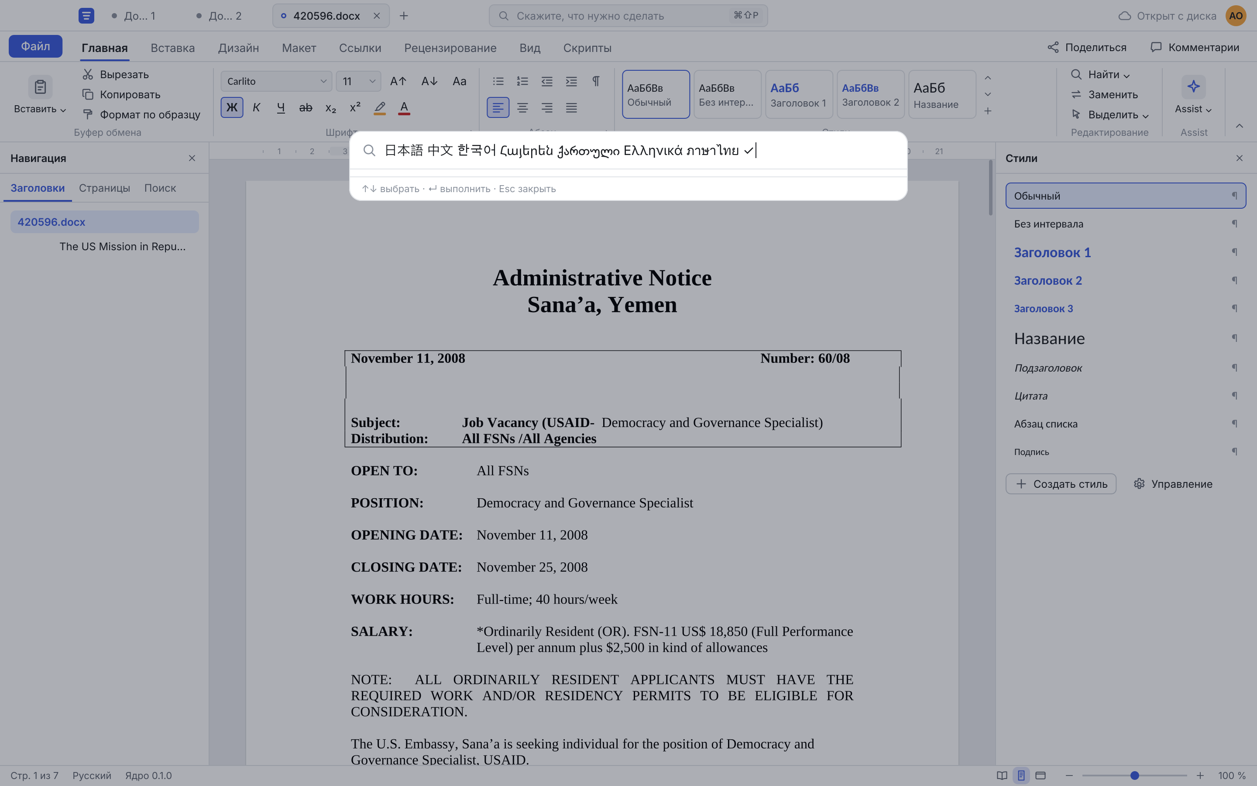The width and height of the screenshot is (1257, 786).
Task: Apply bulleted list
Action: [x=498, y=81]
